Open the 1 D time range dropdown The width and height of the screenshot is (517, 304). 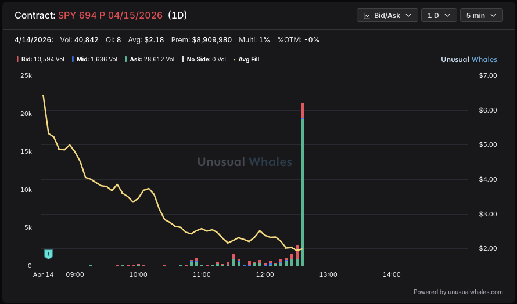click(439, 16)
